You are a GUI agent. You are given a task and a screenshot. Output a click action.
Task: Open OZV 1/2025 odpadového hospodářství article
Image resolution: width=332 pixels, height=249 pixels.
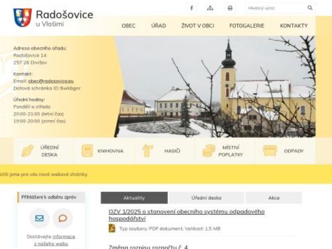[x=187, y=215]
